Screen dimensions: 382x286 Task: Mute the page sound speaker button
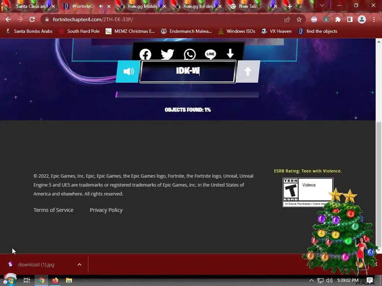128,71
